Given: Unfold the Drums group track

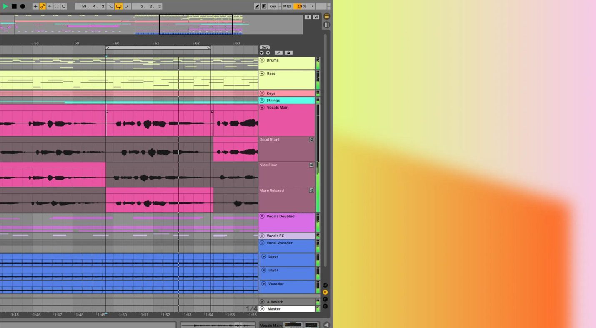Looking at the screenshot, I should click(262, 60).
